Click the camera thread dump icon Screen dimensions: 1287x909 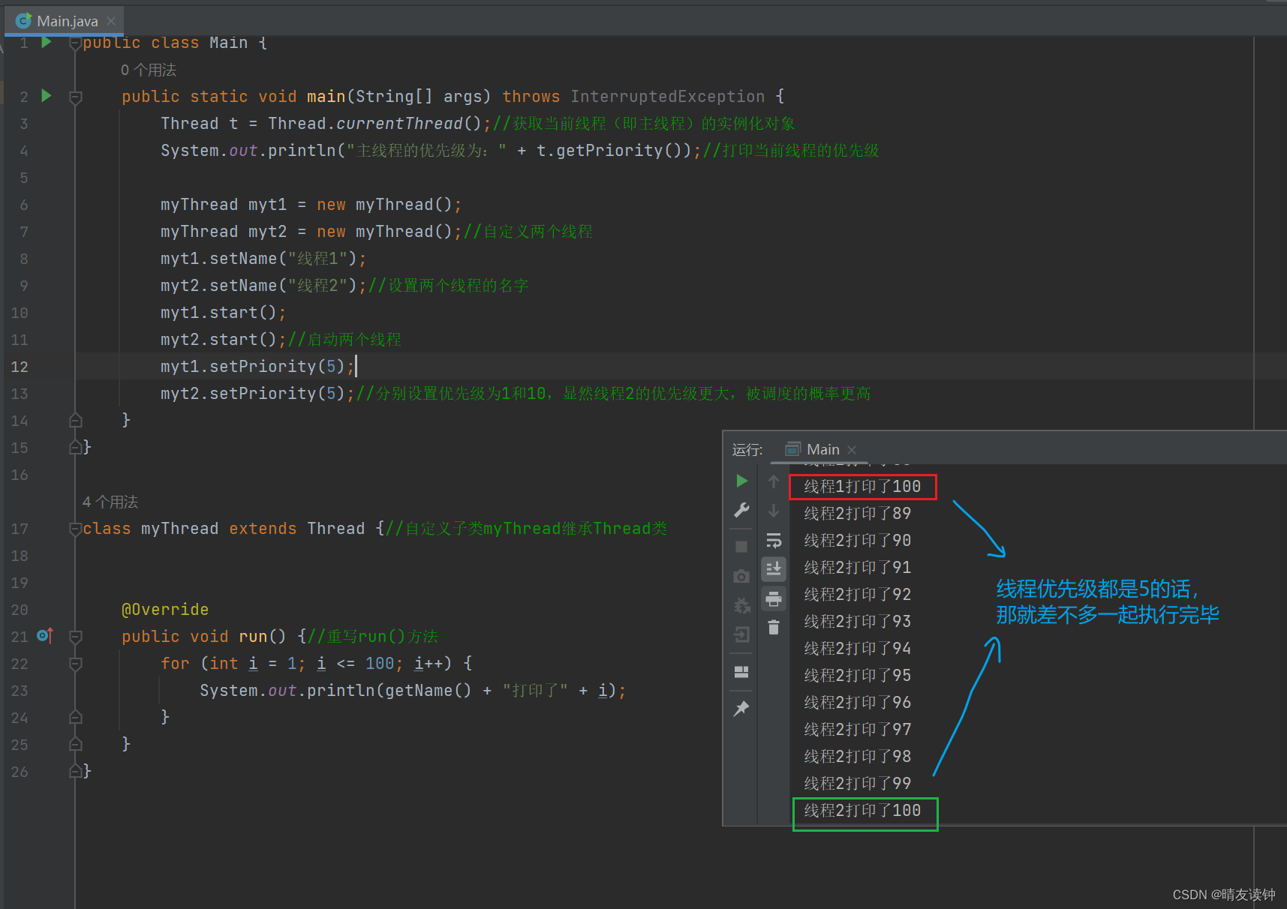741,576
